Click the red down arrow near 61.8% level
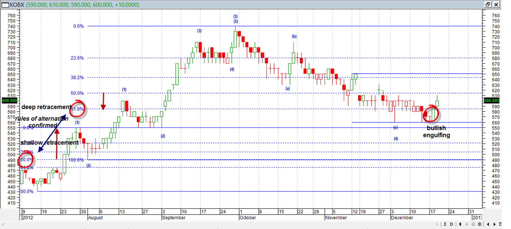This screenshot has width=511, height=229. [103, 102]
